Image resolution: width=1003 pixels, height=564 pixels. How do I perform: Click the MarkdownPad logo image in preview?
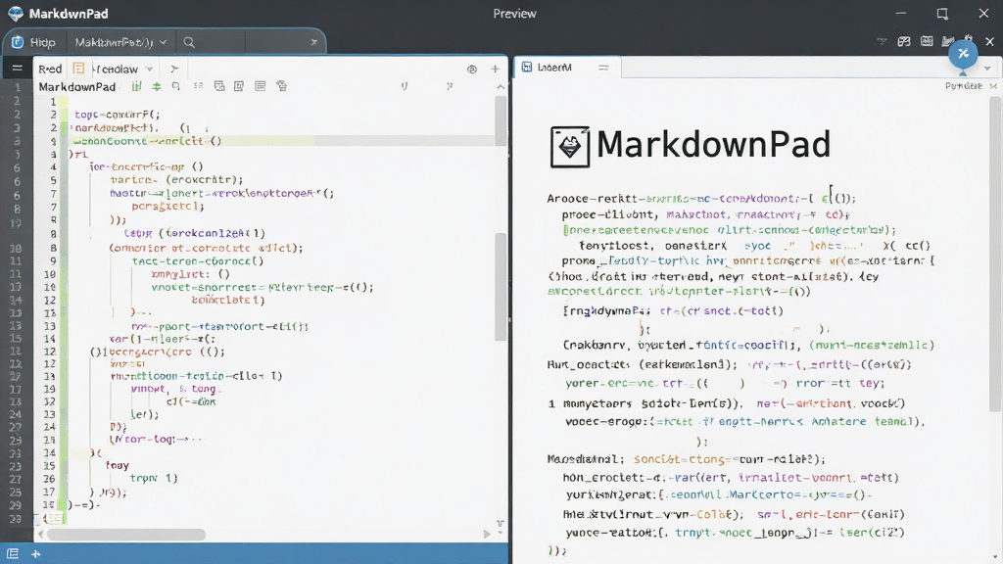pos(569,147)
